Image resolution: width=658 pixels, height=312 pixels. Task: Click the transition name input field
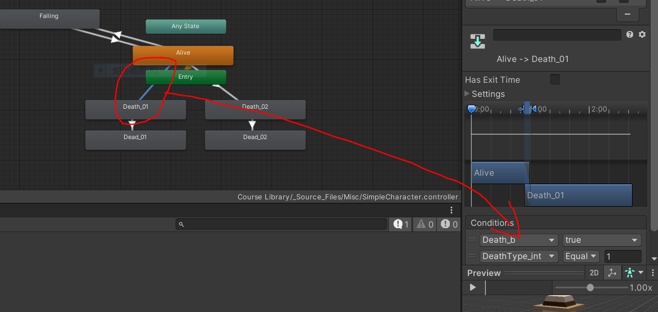pos(557,35)
